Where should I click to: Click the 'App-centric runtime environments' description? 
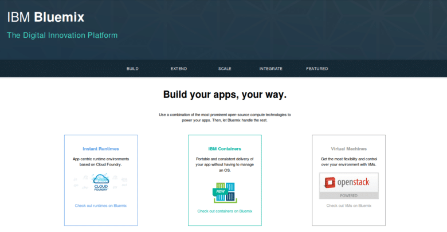101,162
